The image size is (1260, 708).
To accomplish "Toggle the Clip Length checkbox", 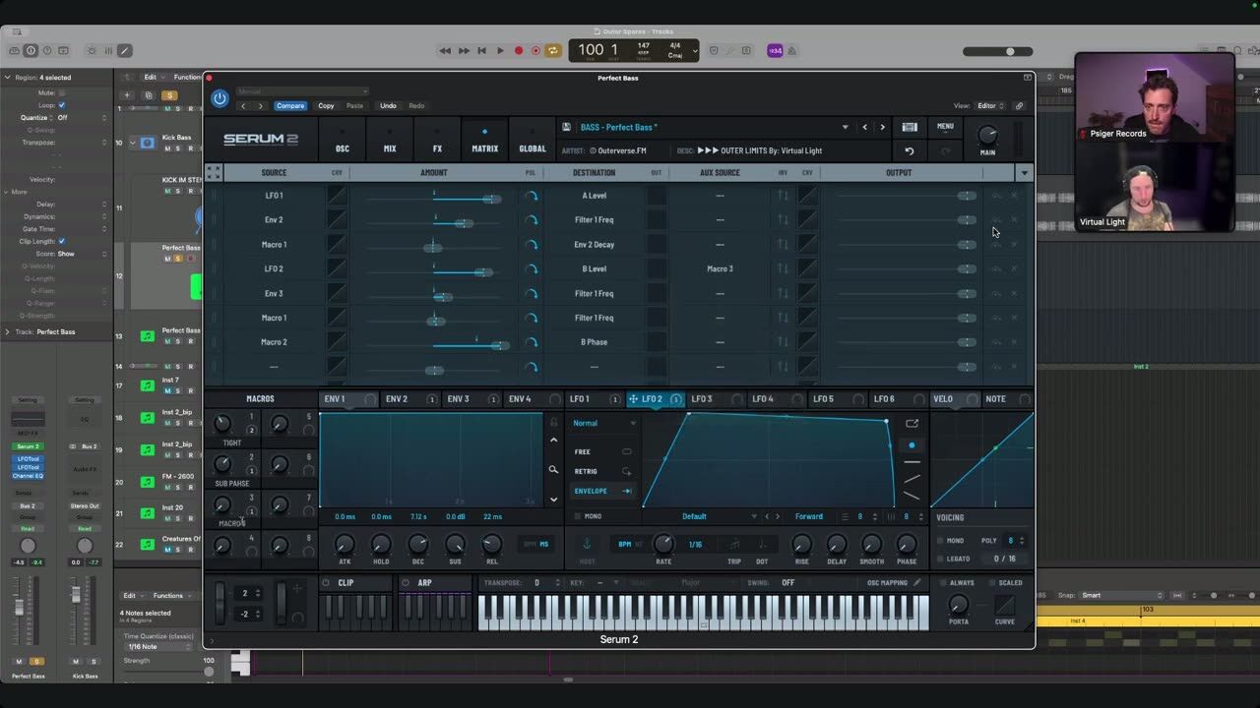I will tap(61, 241).
